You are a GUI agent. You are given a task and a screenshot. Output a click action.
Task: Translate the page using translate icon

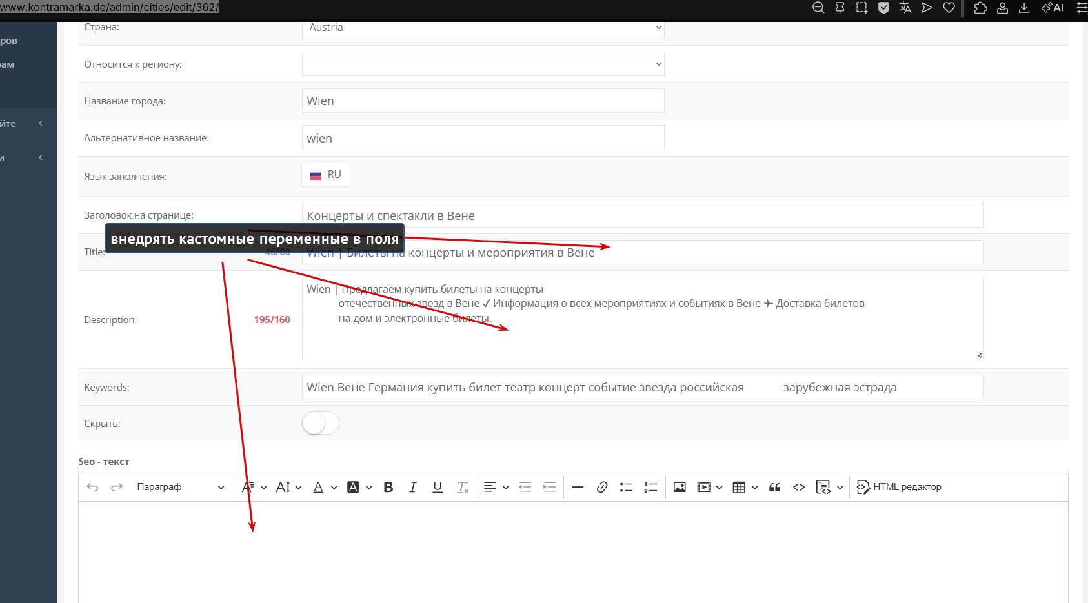905,8
